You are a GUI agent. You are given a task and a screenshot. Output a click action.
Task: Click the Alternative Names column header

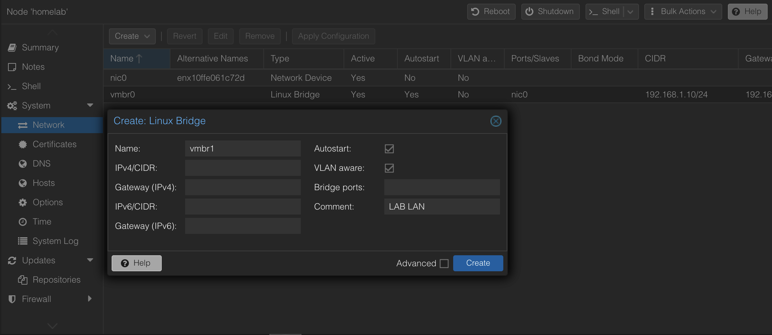[x=217, y=59]
